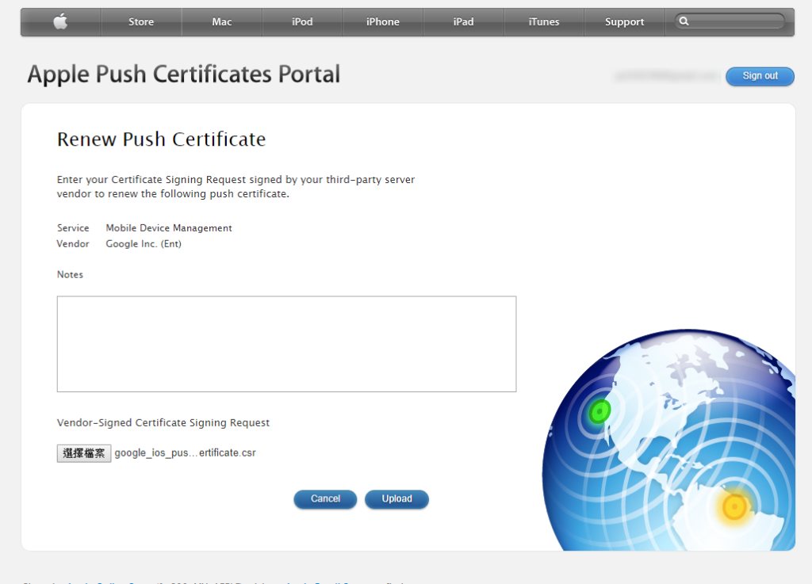Viewport: 812px width, 584px height.
Task: Click the Apple logo in the navigation bar
Action: [59, 21]
